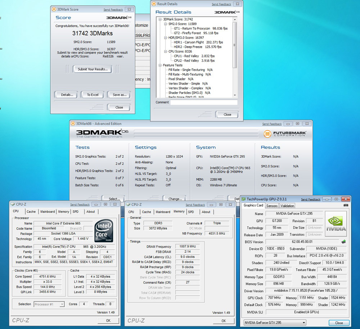Viewport: 360px width, 329px height.
Task: Click the Memory CPU-Z window title icon
Action: [128, 204]
